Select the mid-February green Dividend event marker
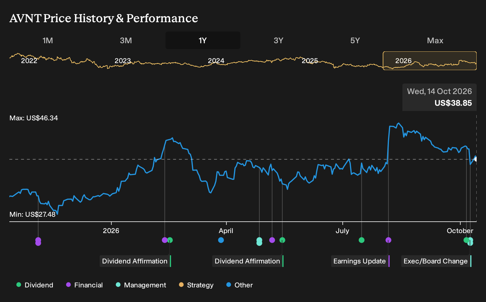 point(170,240)
